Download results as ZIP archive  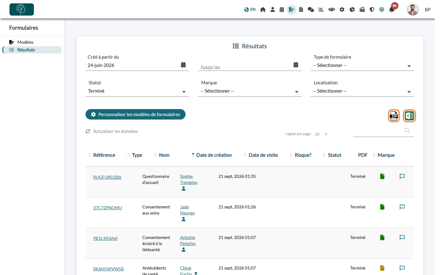click(394, 116)
